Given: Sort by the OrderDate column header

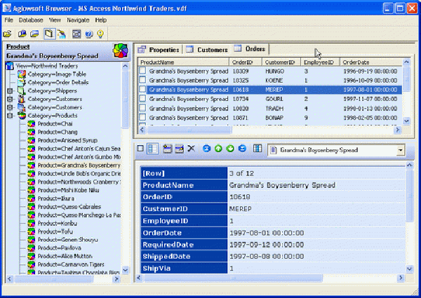Looking at the screenshot, I should (356, 62).
